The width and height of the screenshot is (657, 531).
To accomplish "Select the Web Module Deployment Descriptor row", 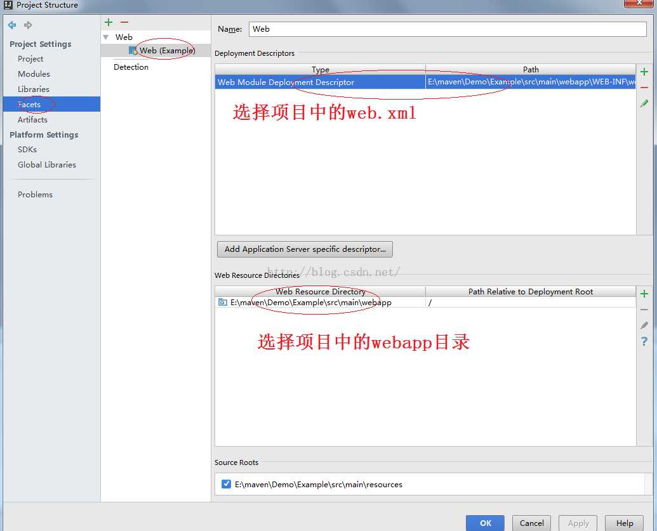I will [425, 82].
